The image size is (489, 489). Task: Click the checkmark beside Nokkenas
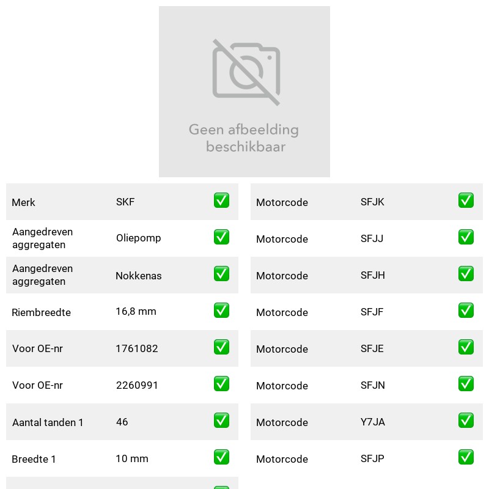(221, 273)
